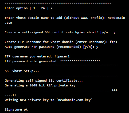Click the 'y' answer for auto generate FTP password
129x113 pixels.
tap(97, 47)
